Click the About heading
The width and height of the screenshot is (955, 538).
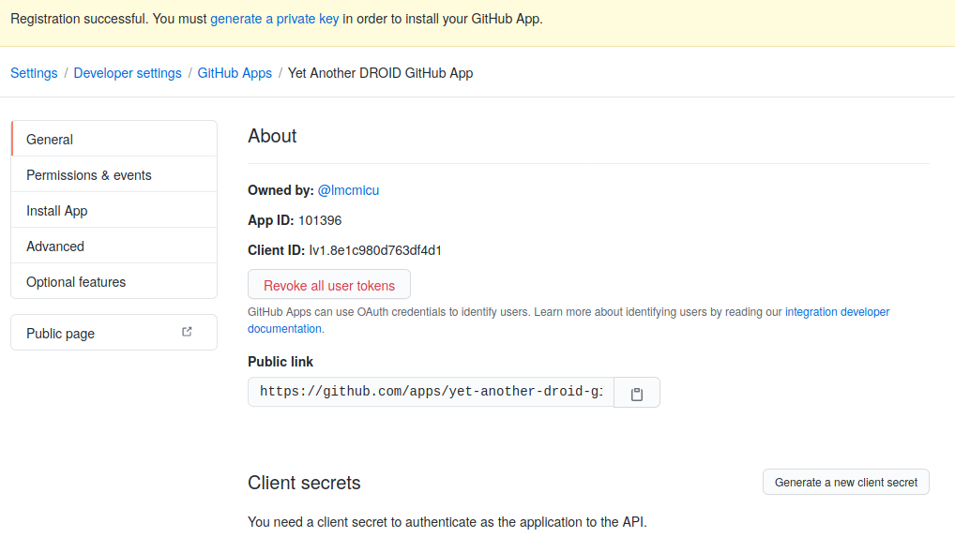272,136
